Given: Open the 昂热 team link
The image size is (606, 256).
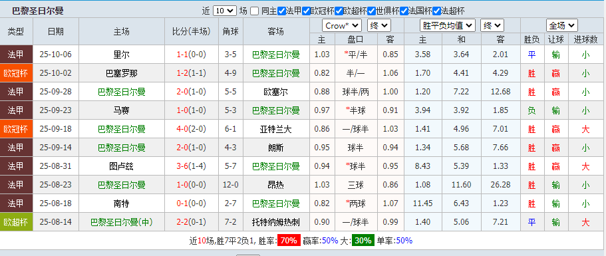Looking at the screenshot, I should tap(276, 185).
